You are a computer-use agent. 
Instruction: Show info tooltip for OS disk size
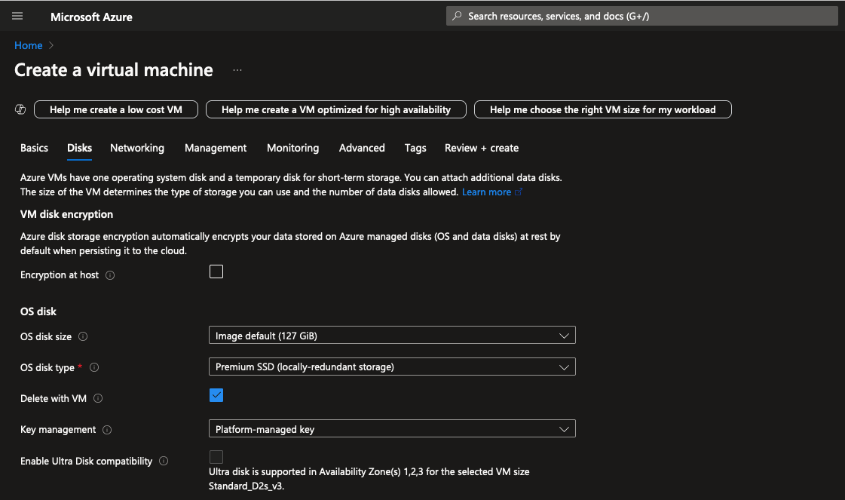(x=83, y=337)
